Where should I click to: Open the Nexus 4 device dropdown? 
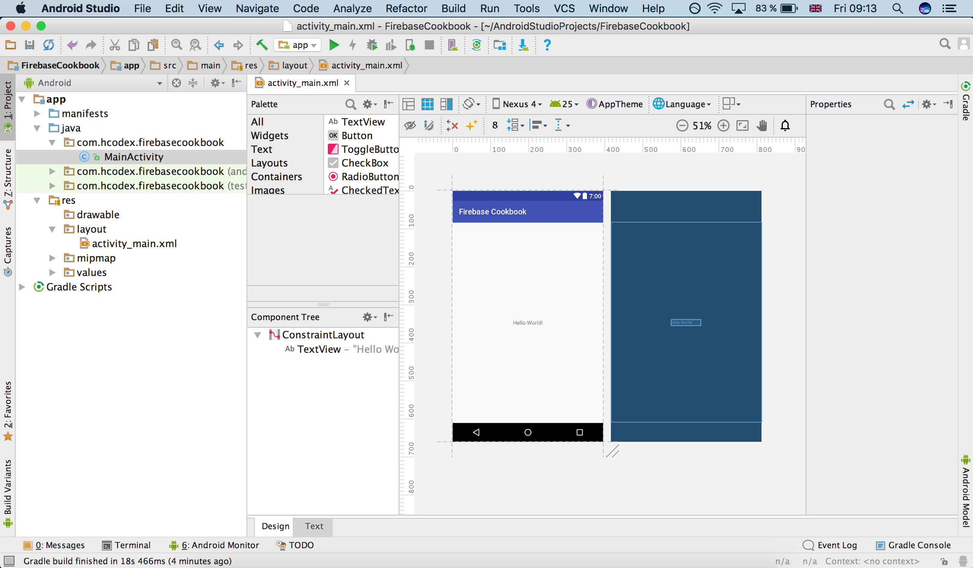[x=517, y=104]
